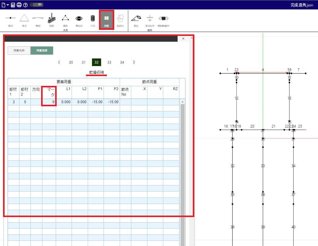
Task: Click マーク cell with value 9
Action: (x=49, y=102)
